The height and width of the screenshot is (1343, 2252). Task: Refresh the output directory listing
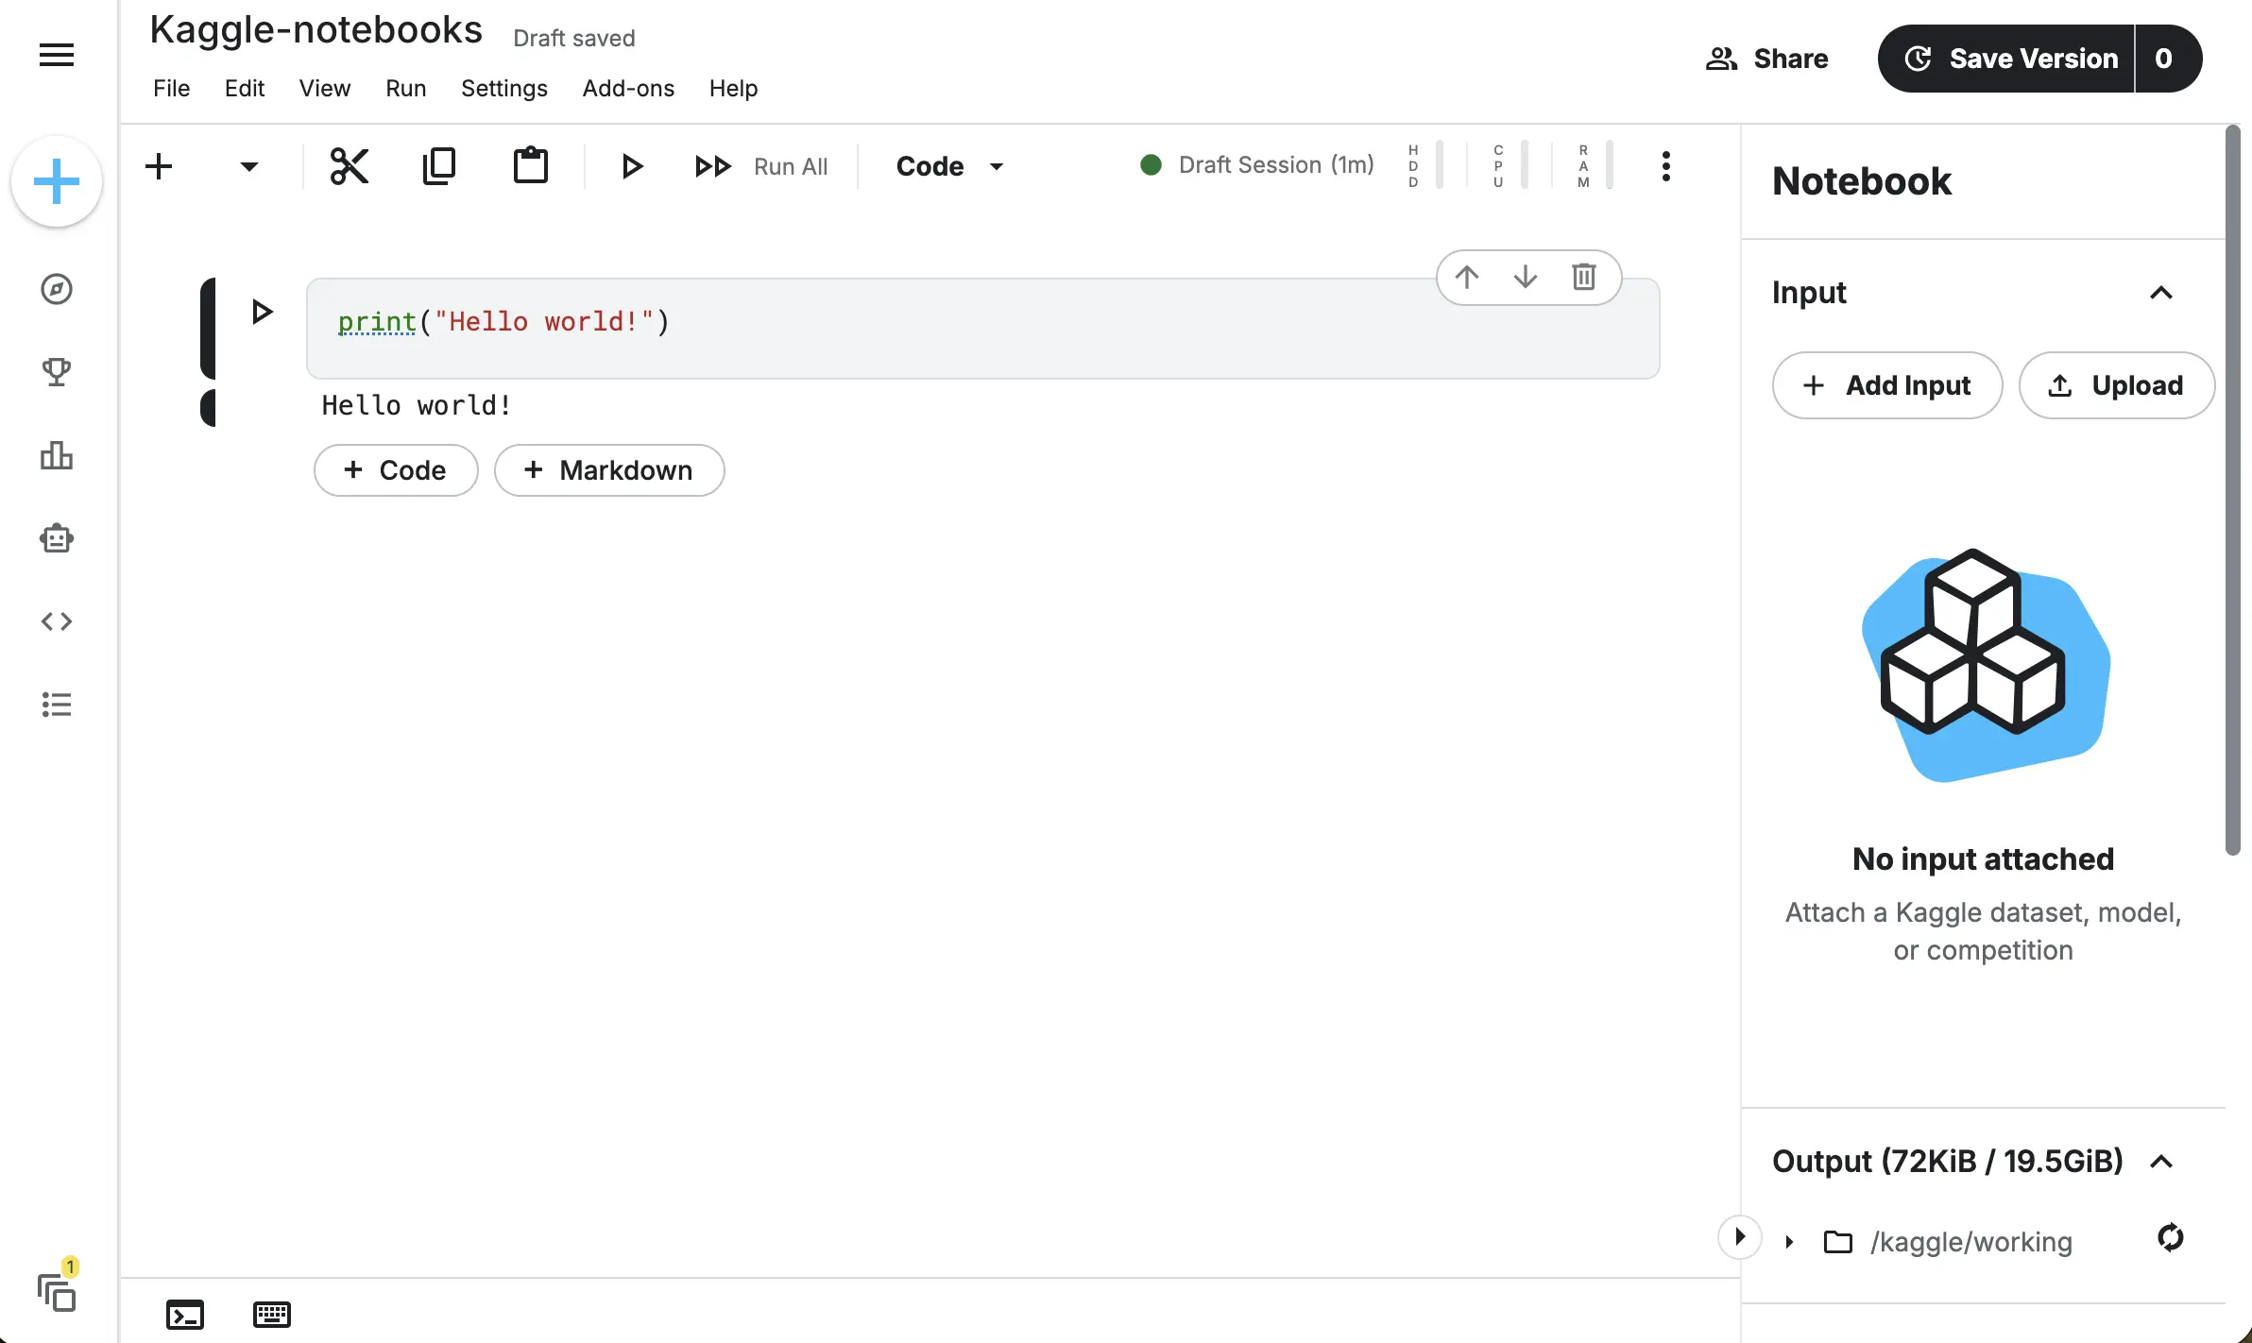(x=2171, y=1237)
